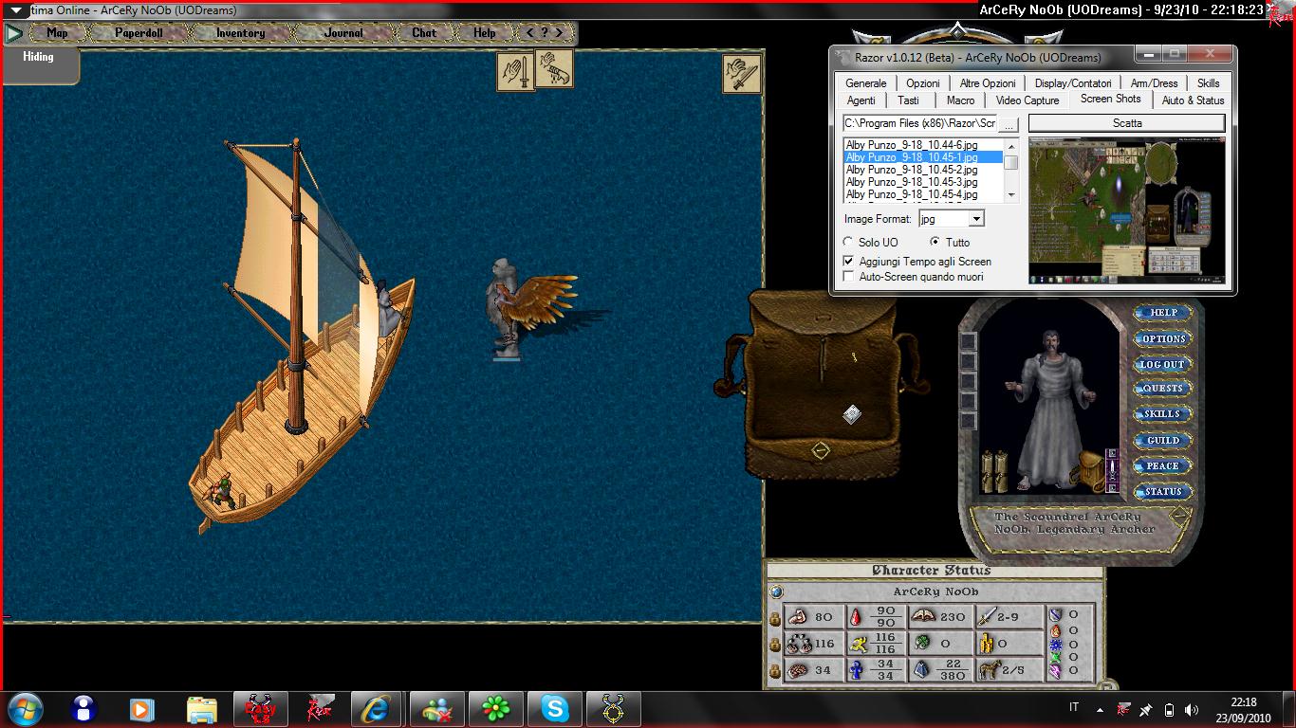Open the Skills tab in Razor
Image resolution: width=1296 pixels, height=728 pixels.
coord(1209,83)
